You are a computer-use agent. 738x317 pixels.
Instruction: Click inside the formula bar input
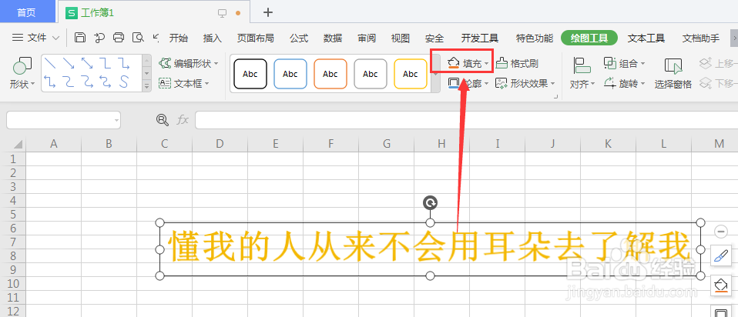(x=466, y=120)
